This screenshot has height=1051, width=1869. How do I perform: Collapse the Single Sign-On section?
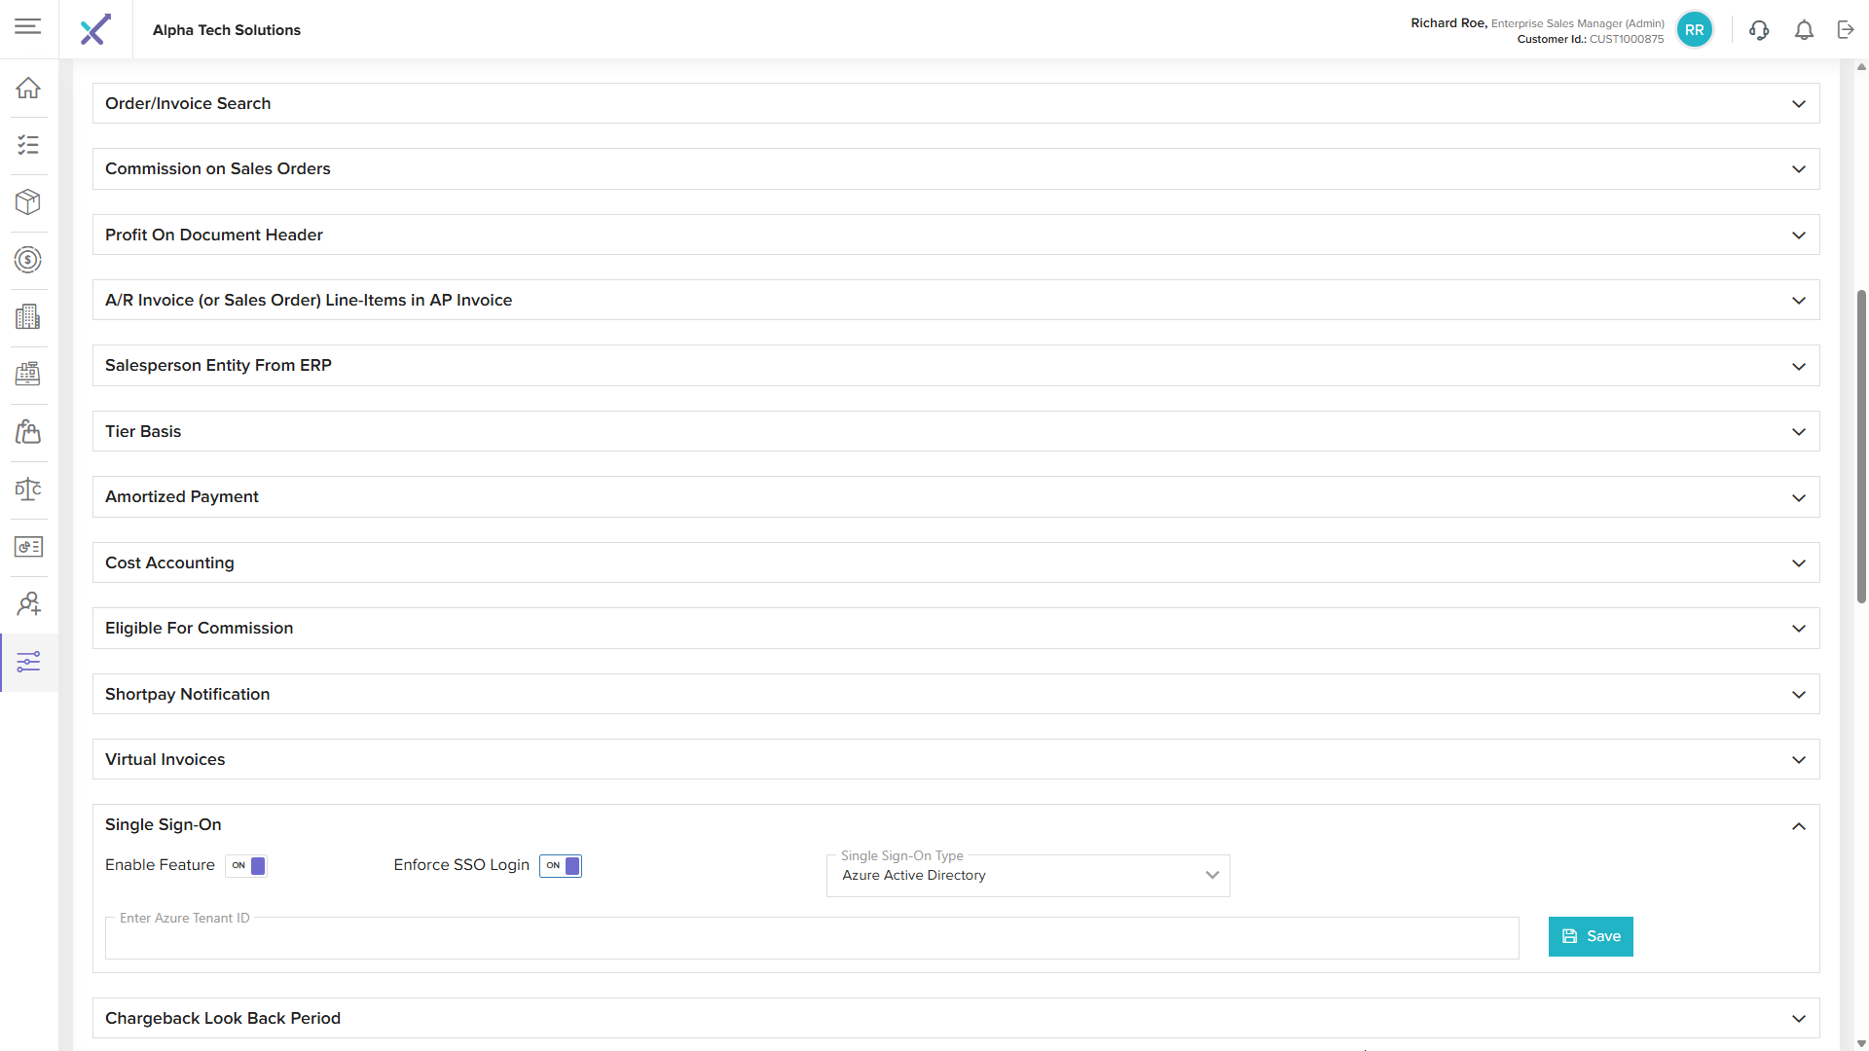click(1798, 826)
